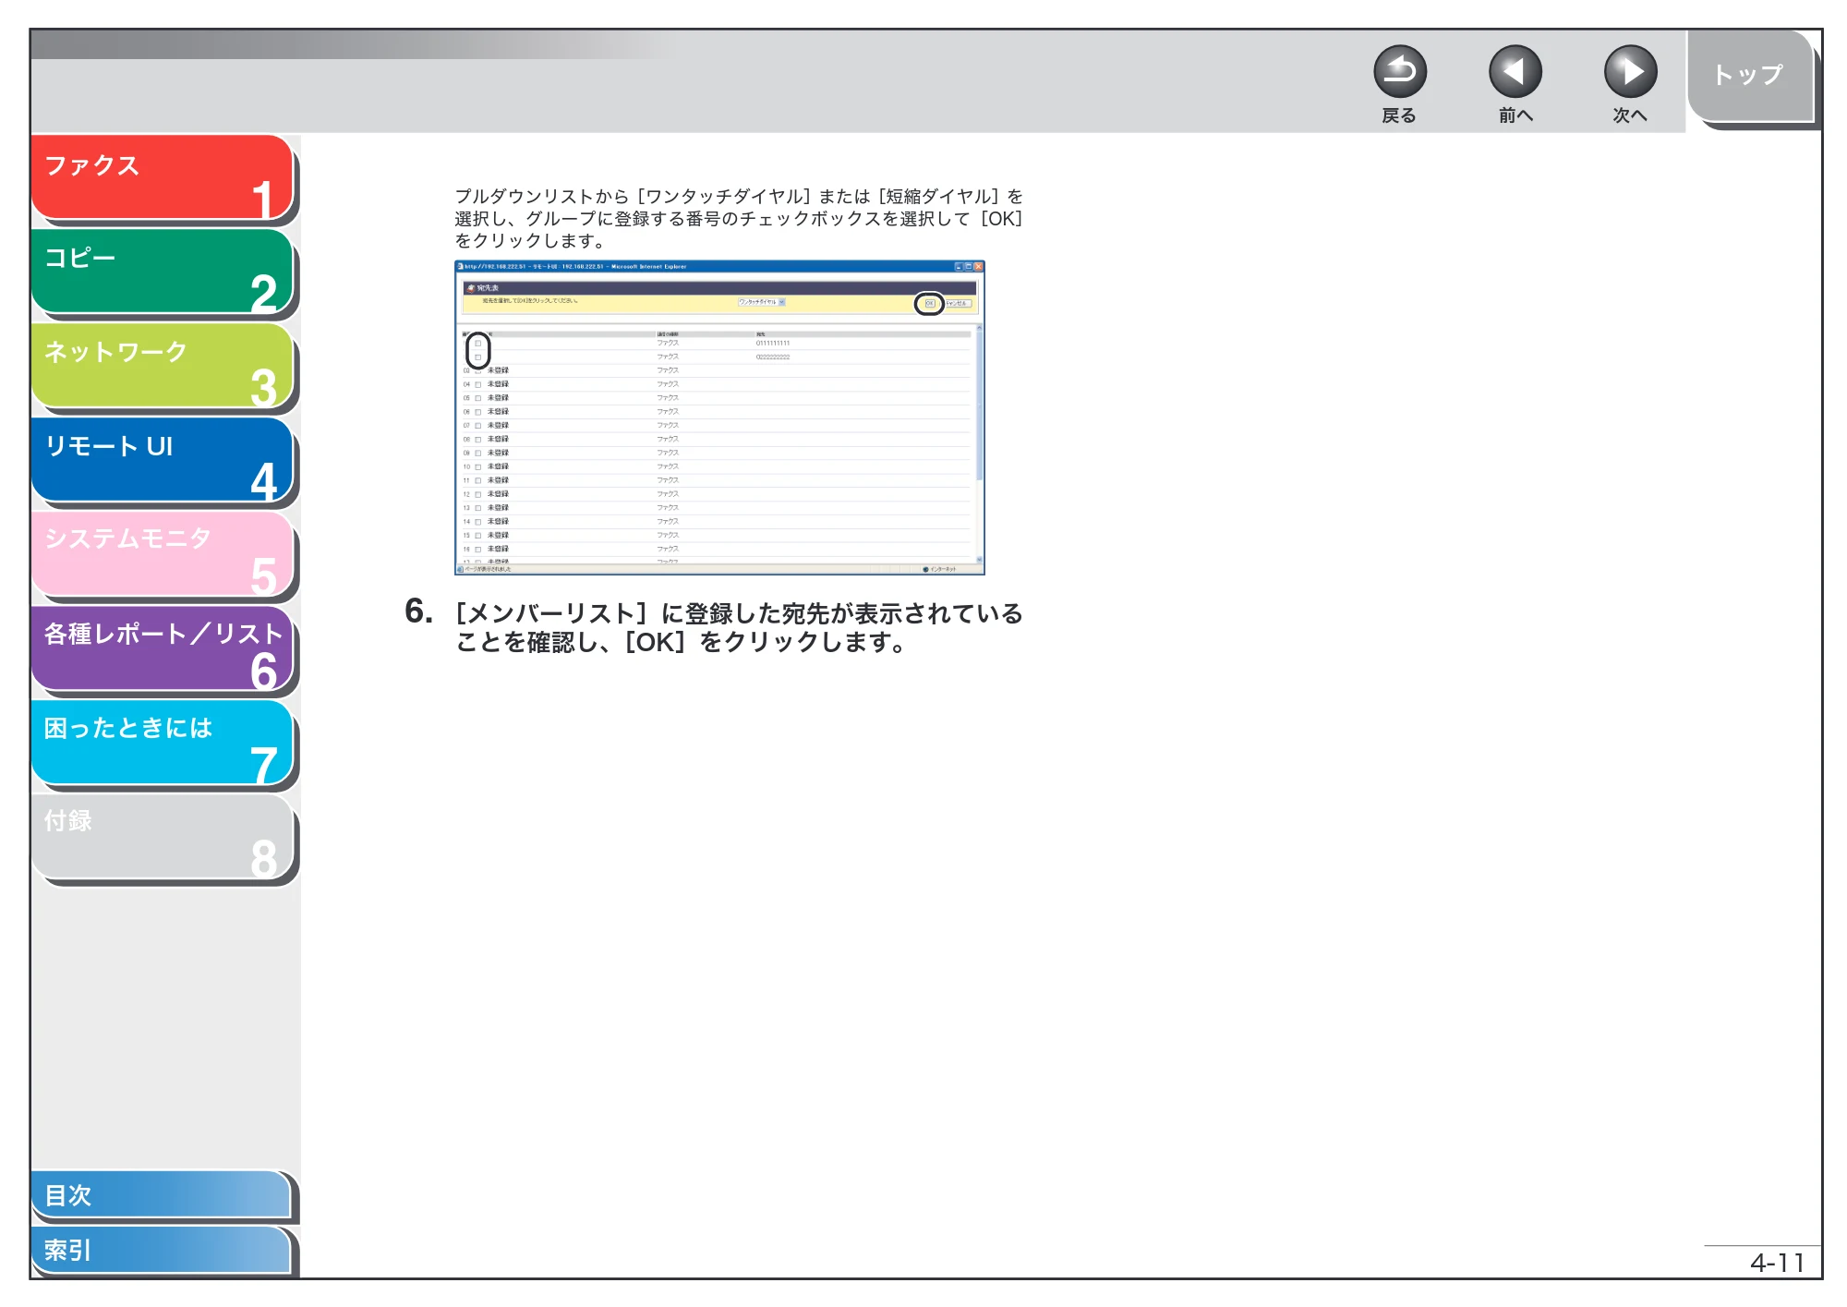The width and height of the screenshot is (1847, 1307).
Task: Open the システムモニタ chapter tab
Action: point(163,555)
